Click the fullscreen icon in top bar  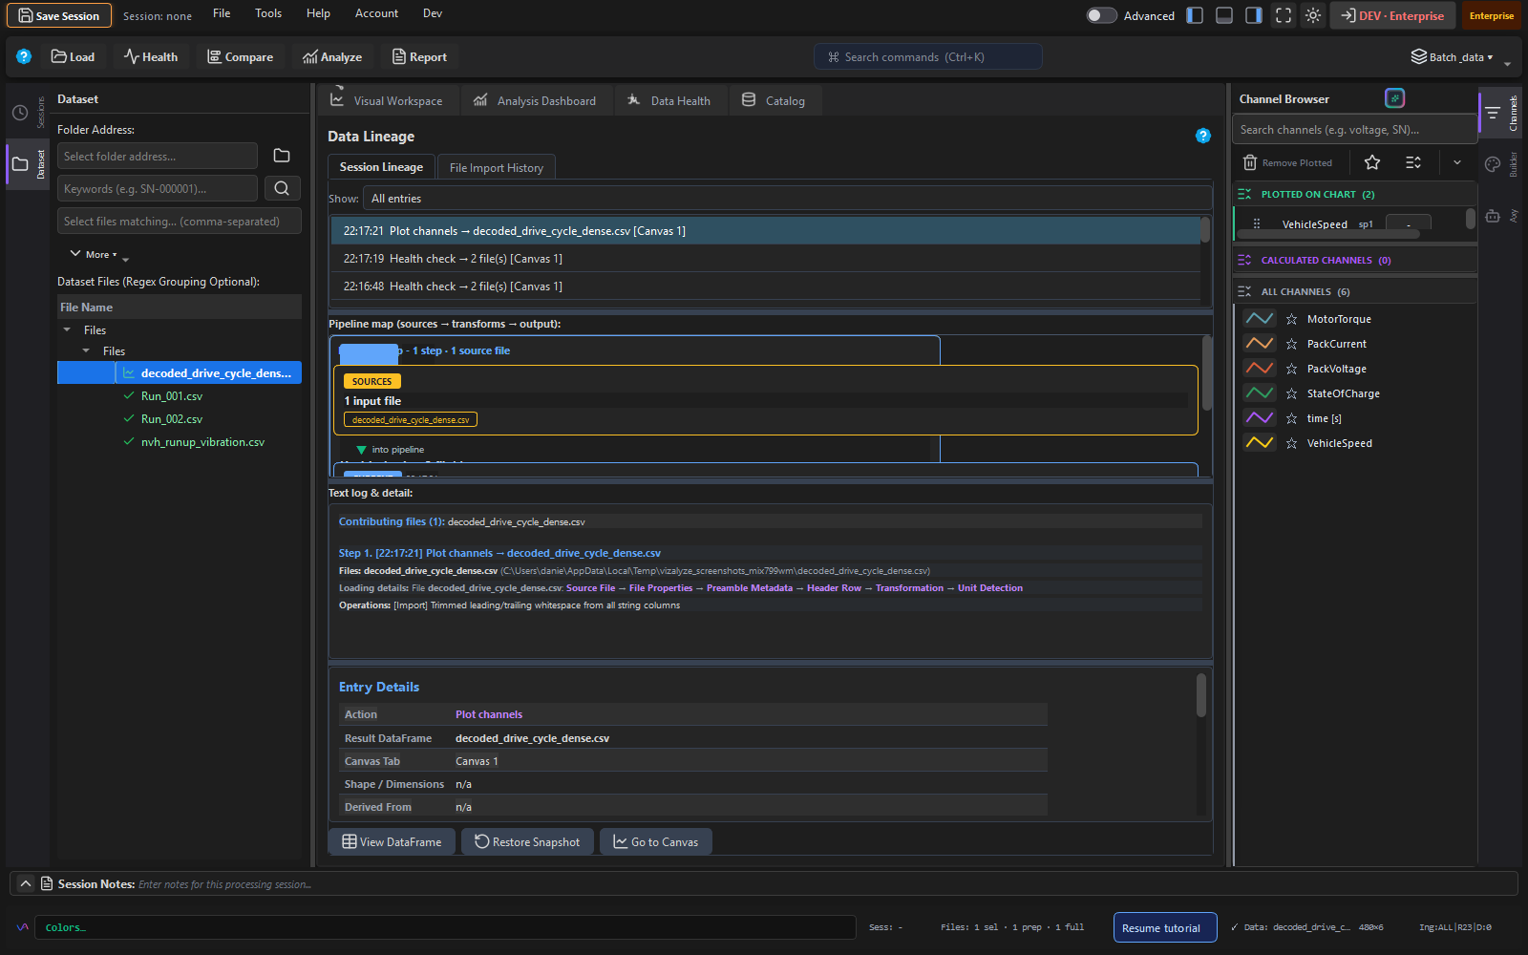(x=1284, y=15)
